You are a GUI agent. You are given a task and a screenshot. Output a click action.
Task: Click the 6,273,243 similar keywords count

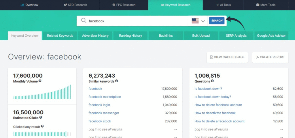[x=102, y=76]
